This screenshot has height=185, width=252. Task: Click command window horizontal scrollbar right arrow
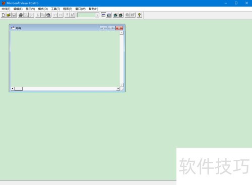coord(118,88)
